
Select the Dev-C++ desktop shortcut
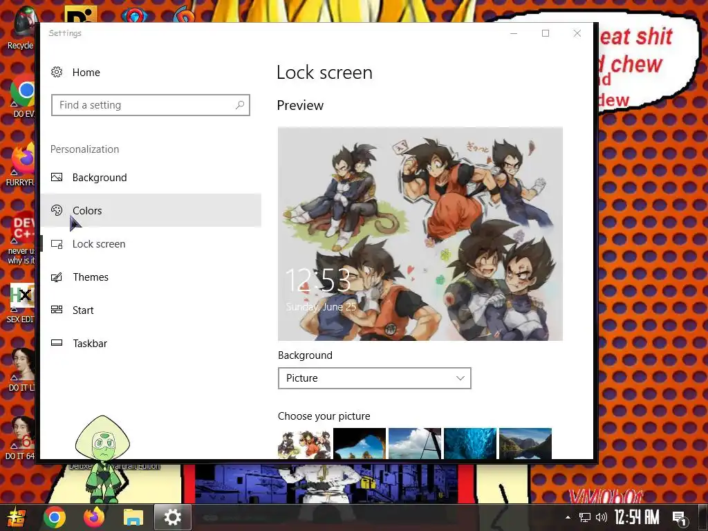21,238
